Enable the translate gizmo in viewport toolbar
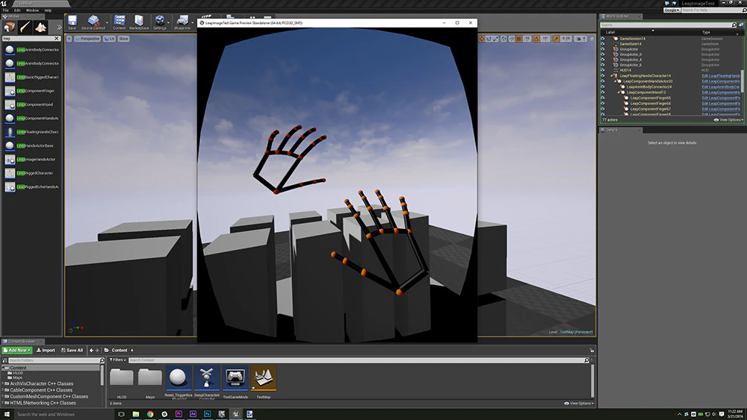 (482, 39)
